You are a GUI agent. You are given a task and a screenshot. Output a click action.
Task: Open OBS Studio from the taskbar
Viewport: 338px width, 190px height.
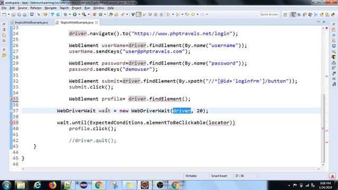(x=160, y=185)
